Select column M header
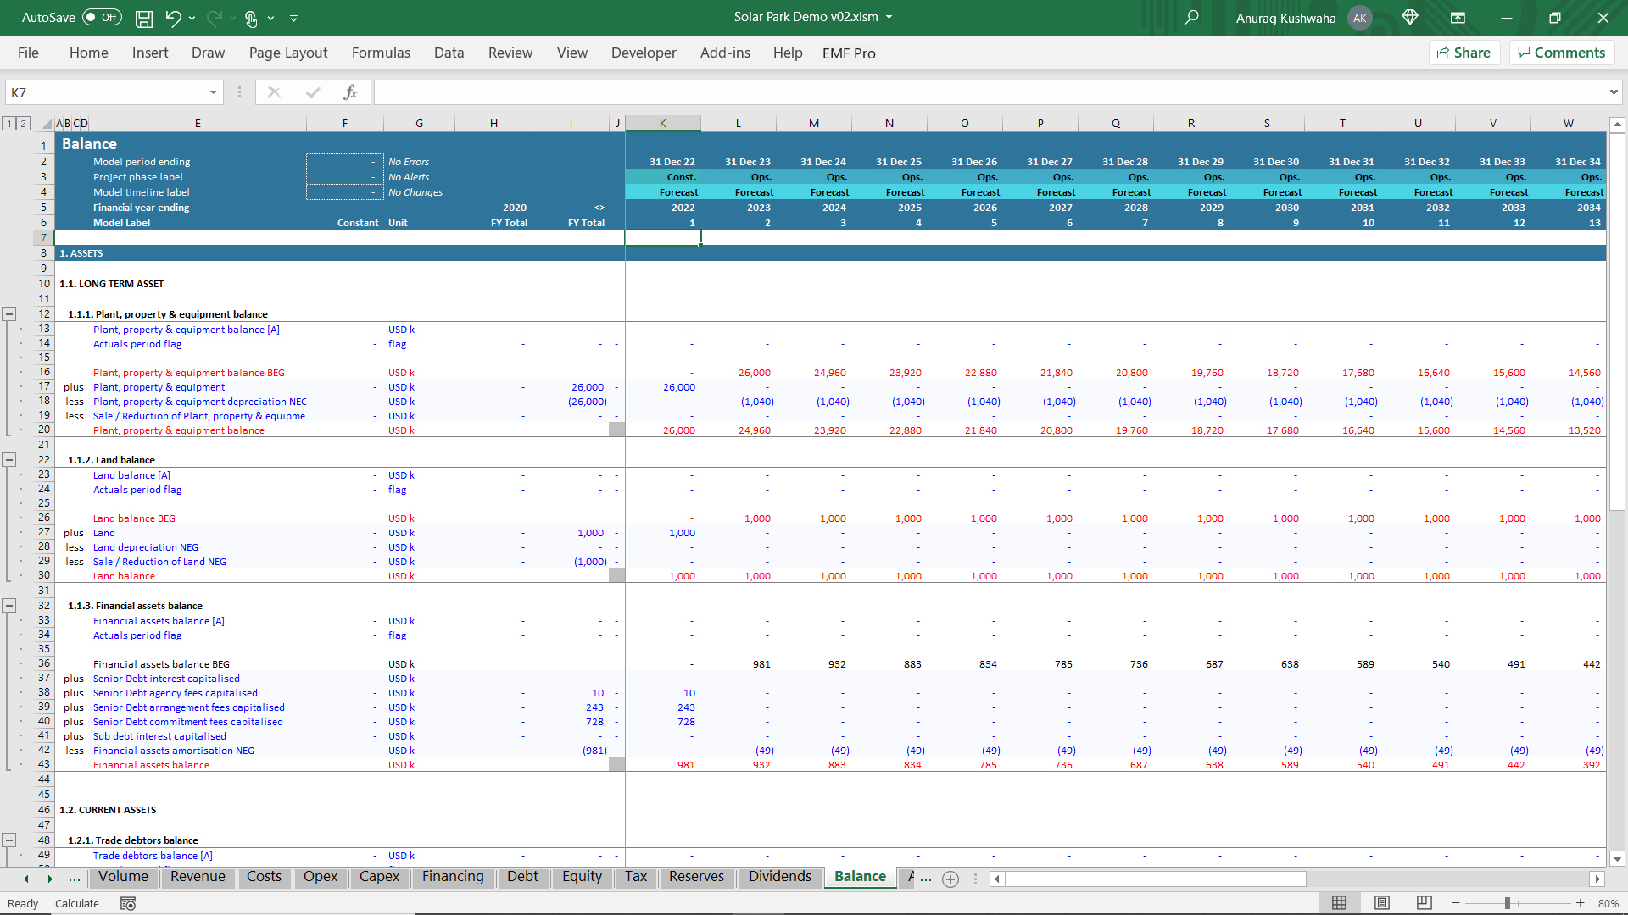The image size is (1628, 915). [813, 124]
